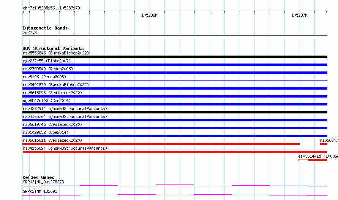This screenshot has height=200, width=338.
Task: Click the 105286k ruler label
Action: (x=149, y=15)
